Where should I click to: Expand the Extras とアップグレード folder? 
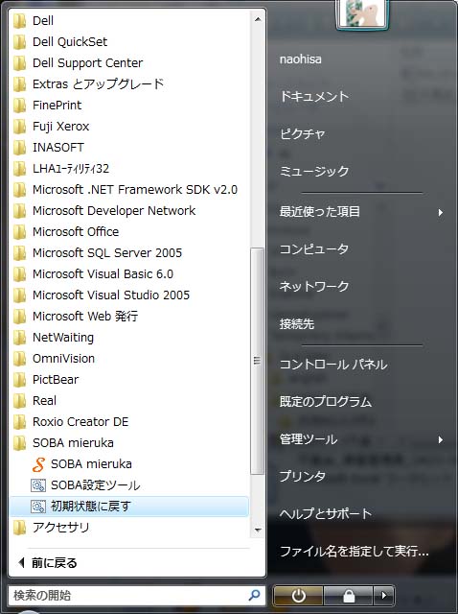pyautogui.click(x=98, y=84)
